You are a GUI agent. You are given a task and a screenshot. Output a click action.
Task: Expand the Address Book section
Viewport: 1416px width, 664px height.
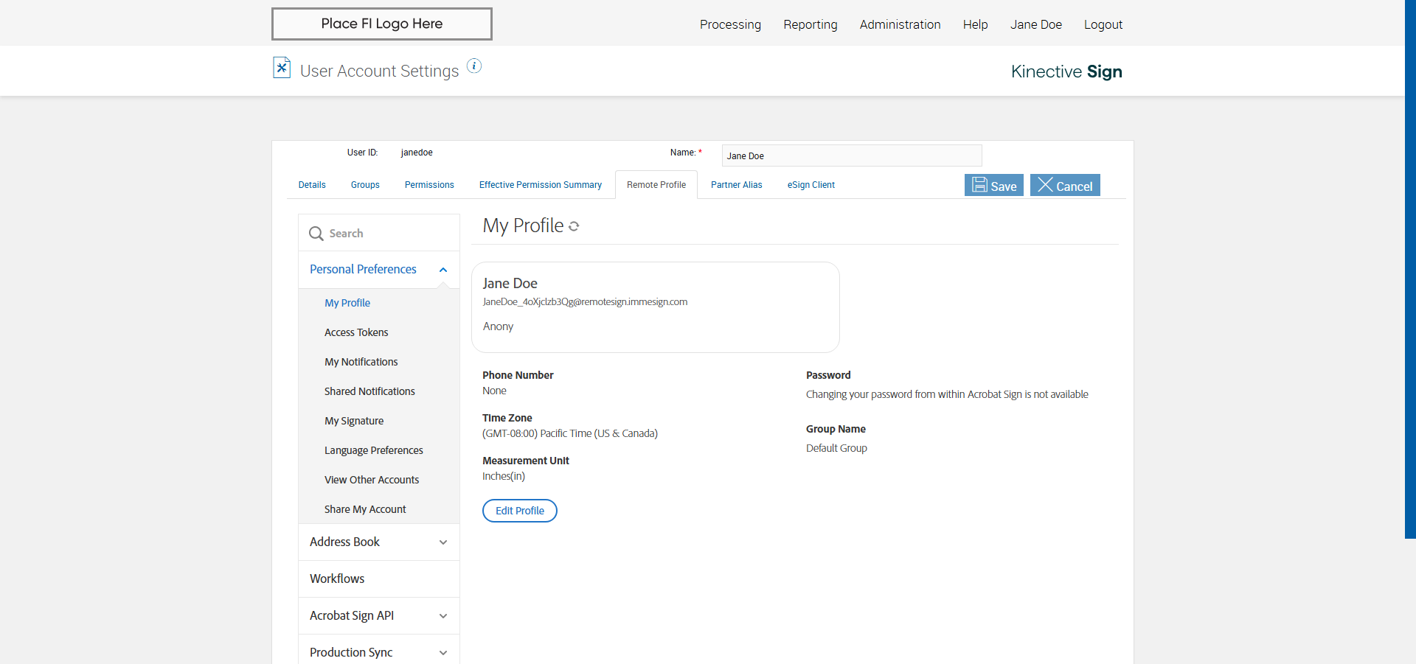[443, 542]
